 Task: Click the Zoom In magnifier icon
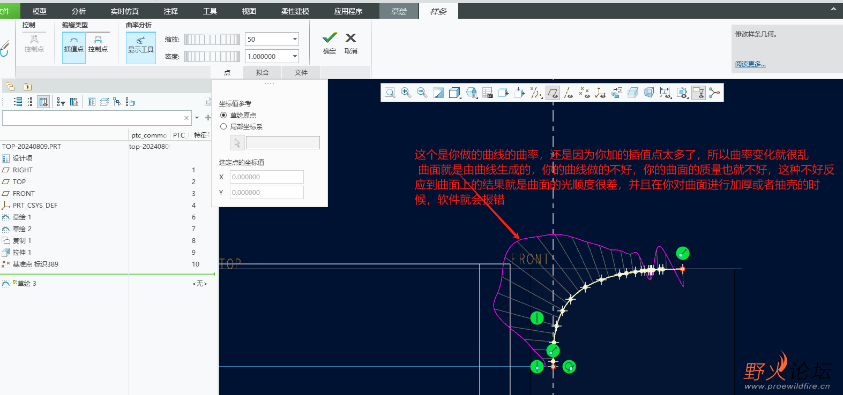406,93
